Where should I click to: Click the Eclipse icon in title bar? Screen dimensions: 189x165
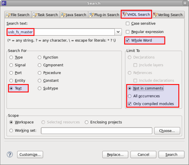pyautogui.click(x=4, y=3)
